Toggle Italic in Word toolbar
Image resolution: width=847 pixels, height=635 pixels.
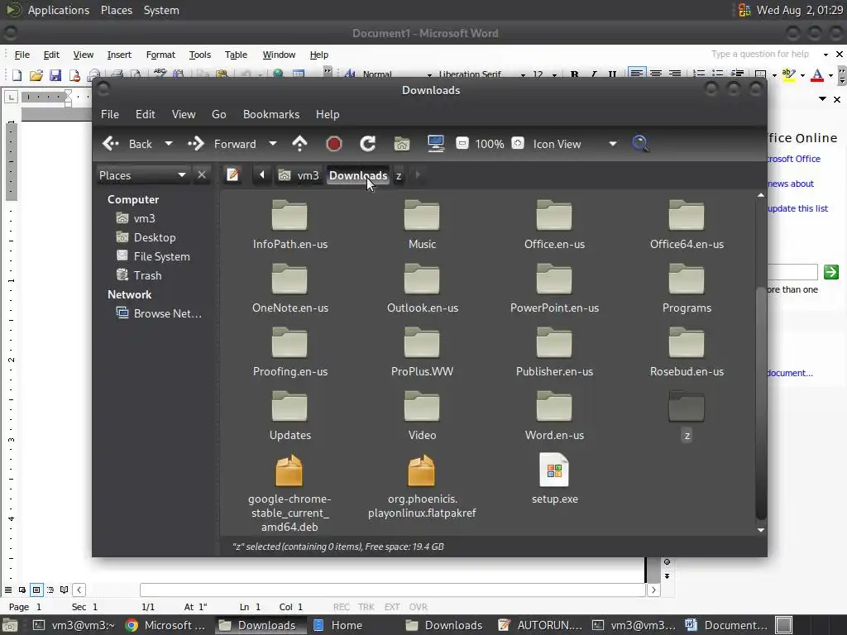pyautogui.click(x=593, y=74)
